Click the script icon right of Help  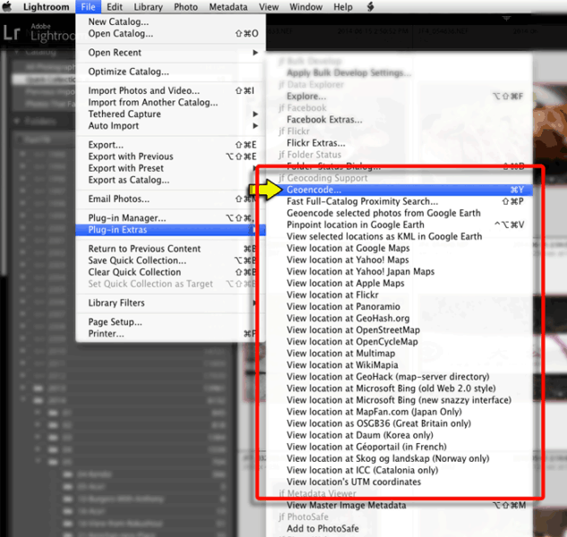371,7
